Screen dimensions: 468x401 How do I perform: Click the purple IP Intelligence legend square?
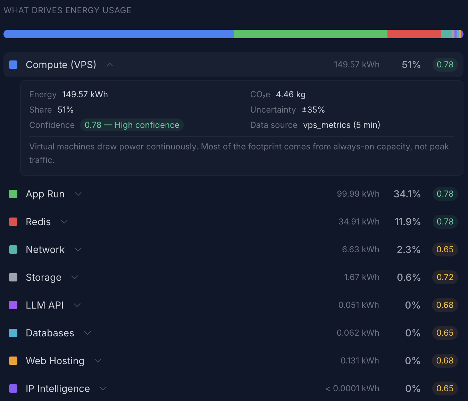pyautogui.click(x=13, y=388)
